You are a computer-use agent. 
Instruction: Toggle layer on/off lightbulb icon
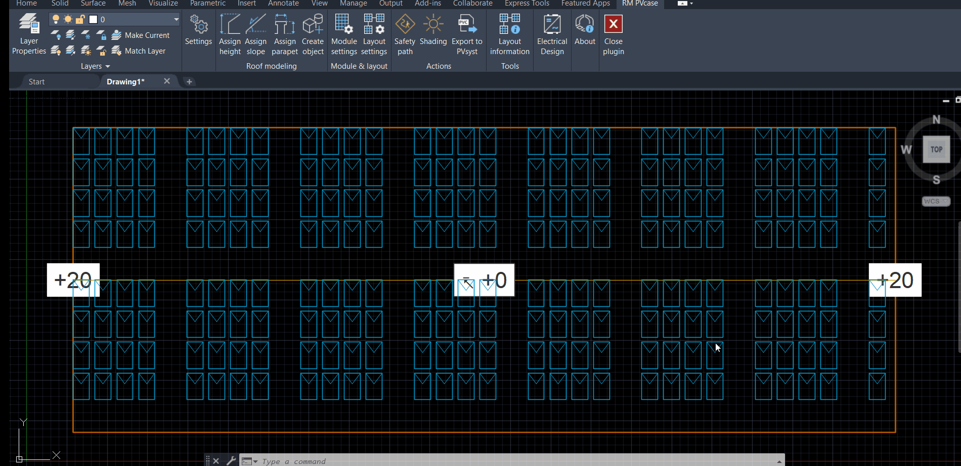[56, 20]
